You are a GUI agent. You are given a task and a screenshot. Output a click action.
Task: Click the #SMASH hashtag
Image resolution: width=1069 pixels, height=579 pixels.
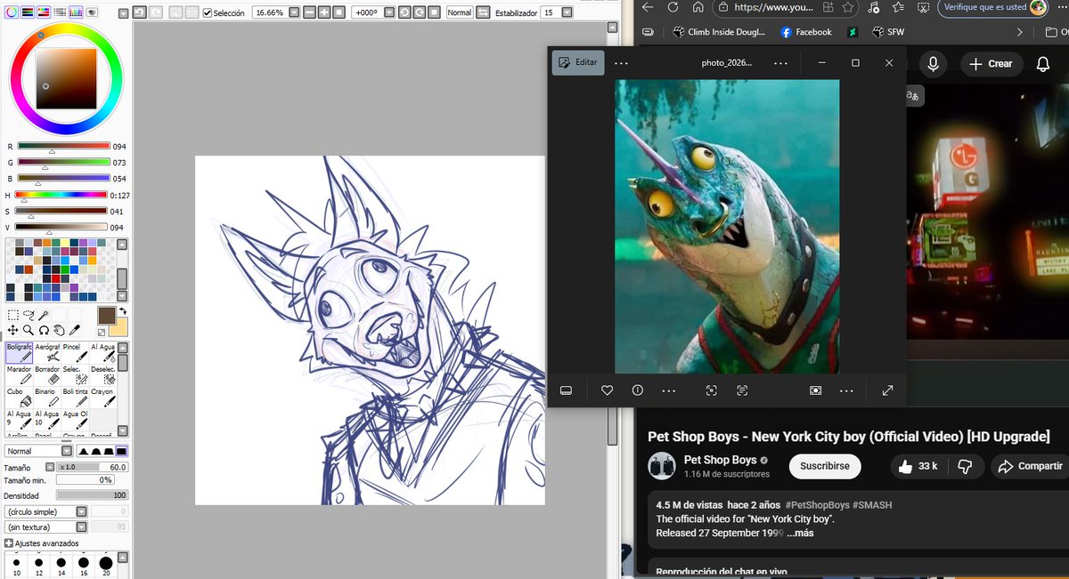pos(872,505)
